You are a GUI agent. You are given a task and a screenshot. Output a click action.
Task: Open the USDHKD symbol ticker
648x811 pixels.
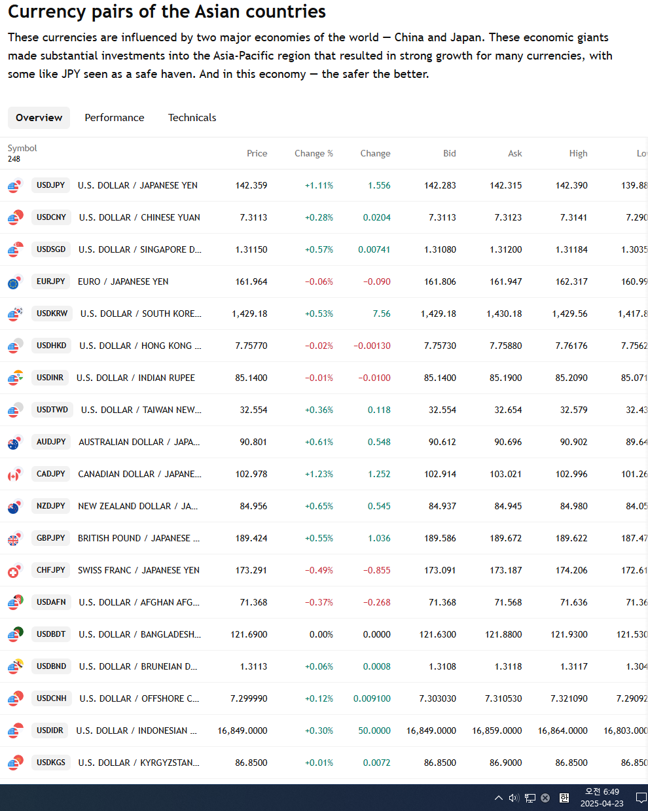click(52, 346)
